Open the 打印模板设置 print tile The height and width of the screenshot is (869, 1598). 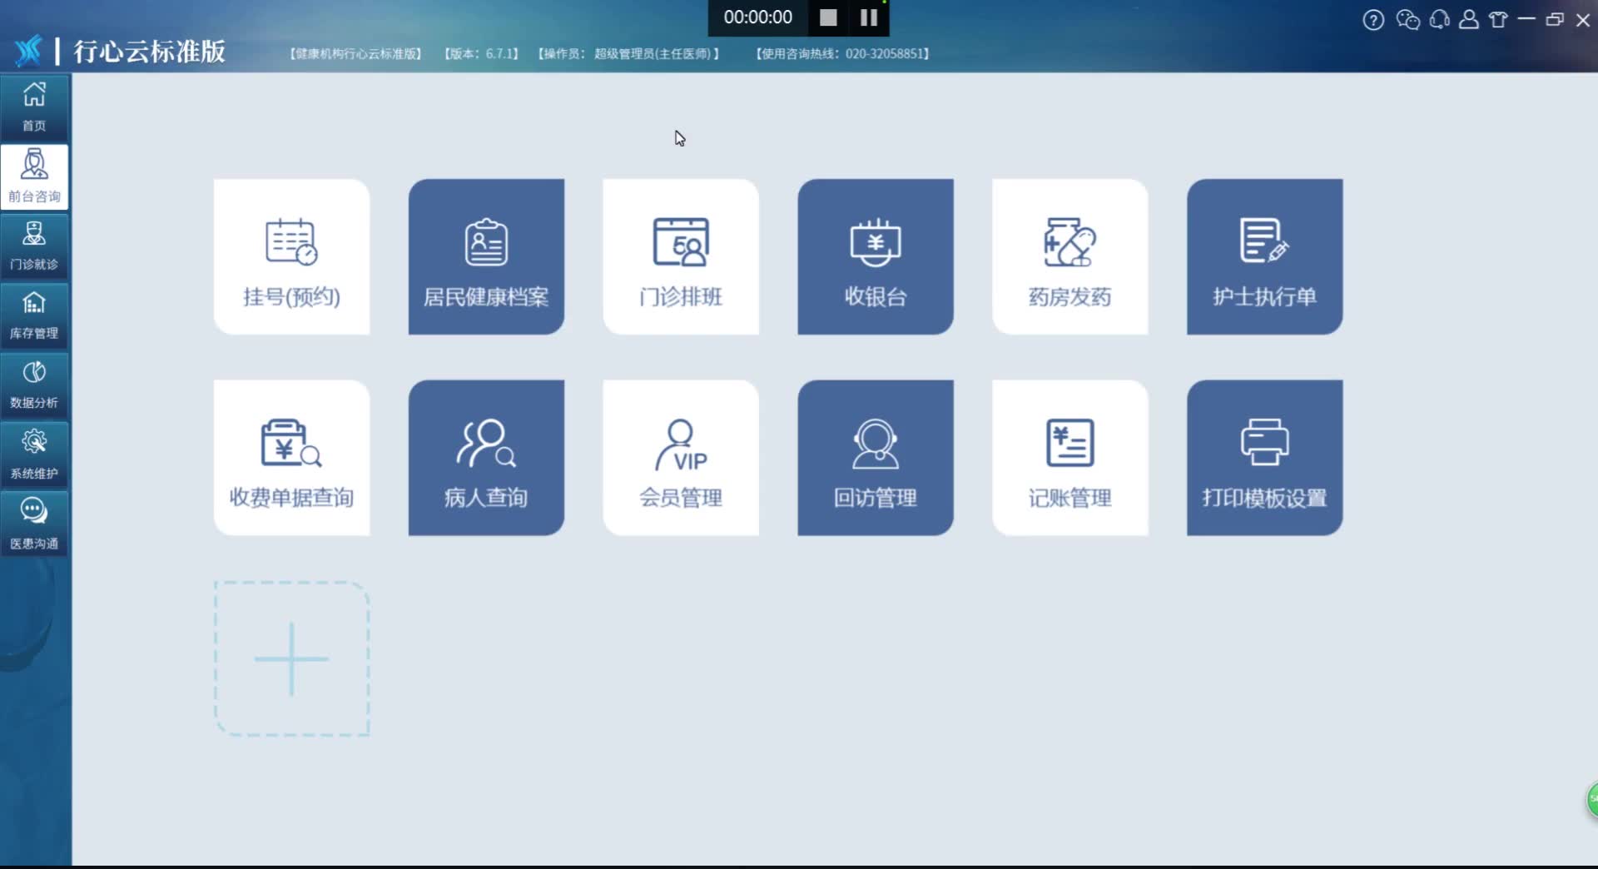(x=1264, y=458)
